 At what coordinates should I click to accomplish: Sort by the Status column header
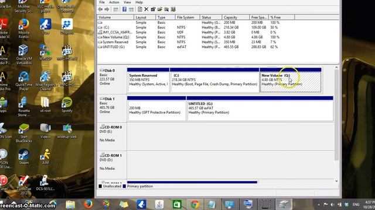211,17
